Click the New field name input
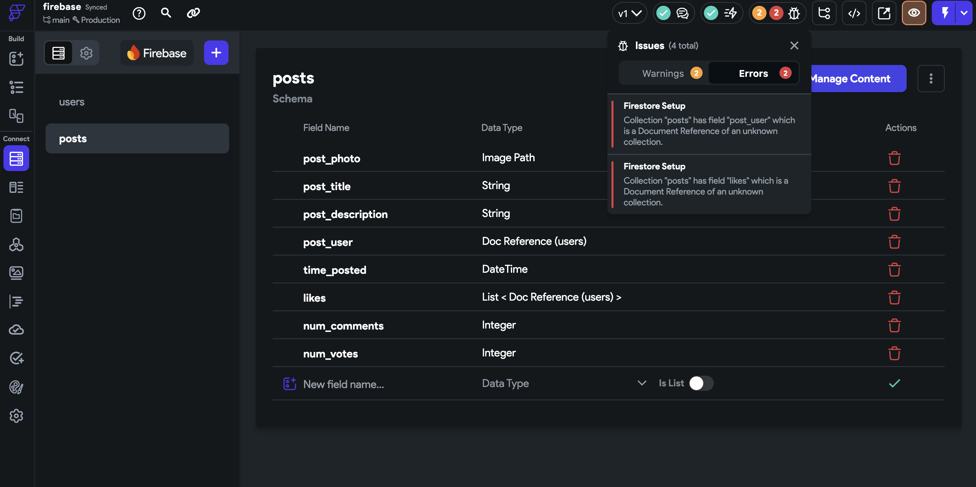Viewport: 976px width, 487px height. 343,384
